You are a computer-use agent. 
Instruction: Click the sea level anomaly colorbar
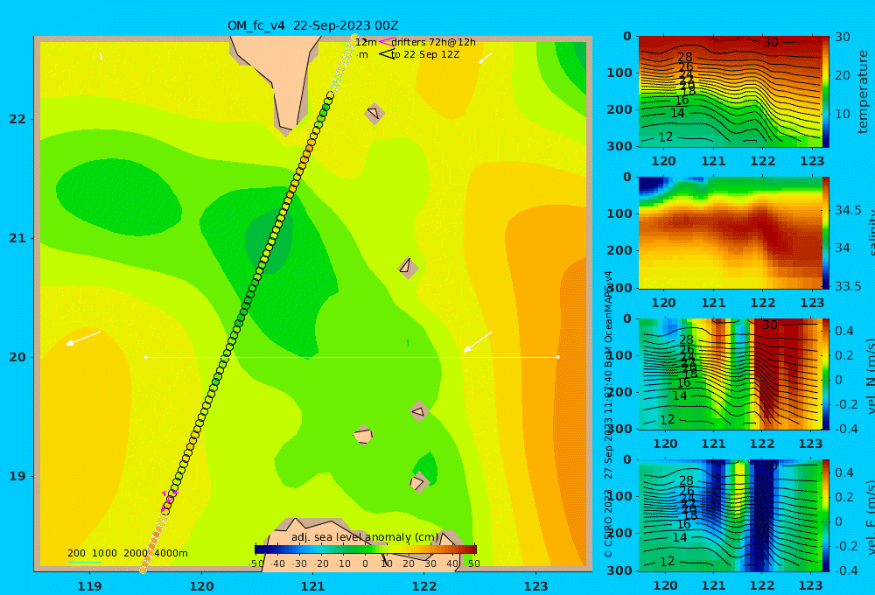coord(366,549)
